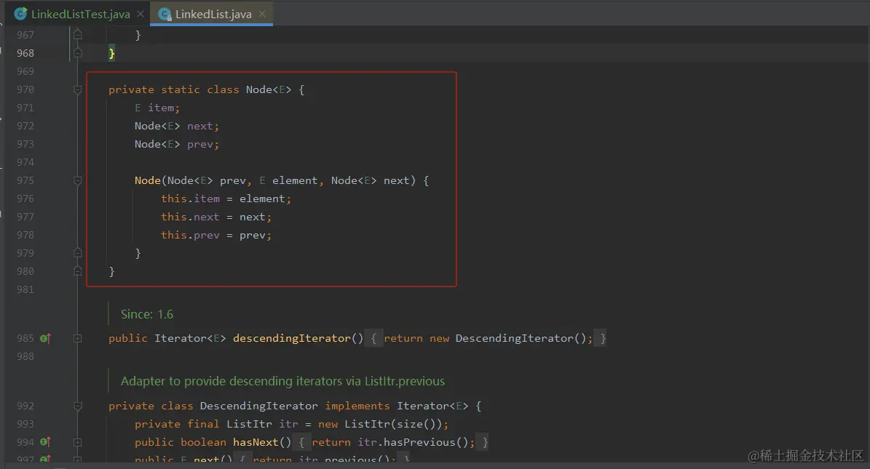Screen dimensions: 870x469
Task: Expand the folded hasNext marker on line 994
Action: 78,442
